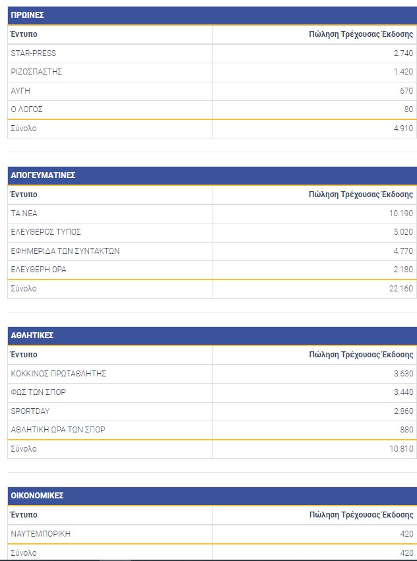Click ΦΩΣ ΤΩΝ ΣΠΟΡ entry

click(38, 392)
